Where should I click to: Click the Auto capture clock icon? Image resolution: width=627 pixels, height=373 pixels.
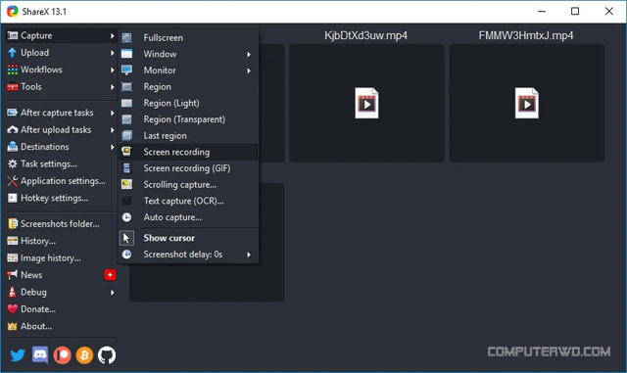tap(126, 217)
